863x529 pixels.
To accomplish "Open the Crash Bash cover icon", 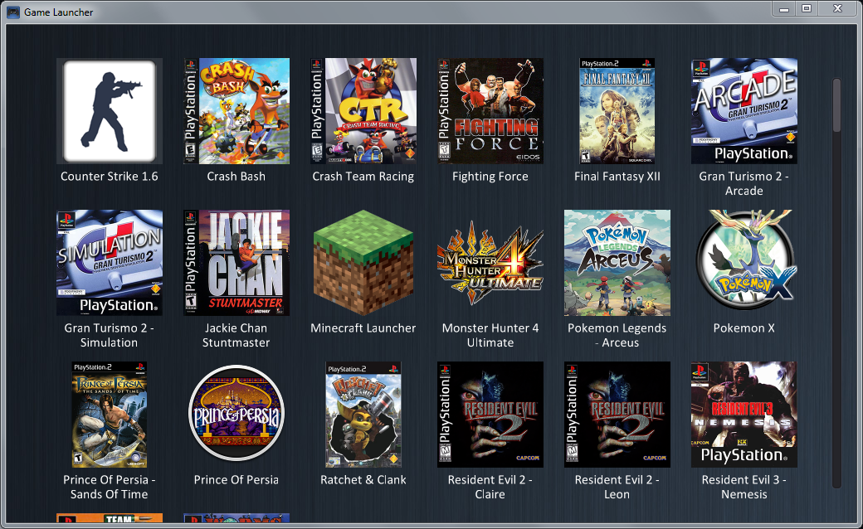I will [236, 111].
